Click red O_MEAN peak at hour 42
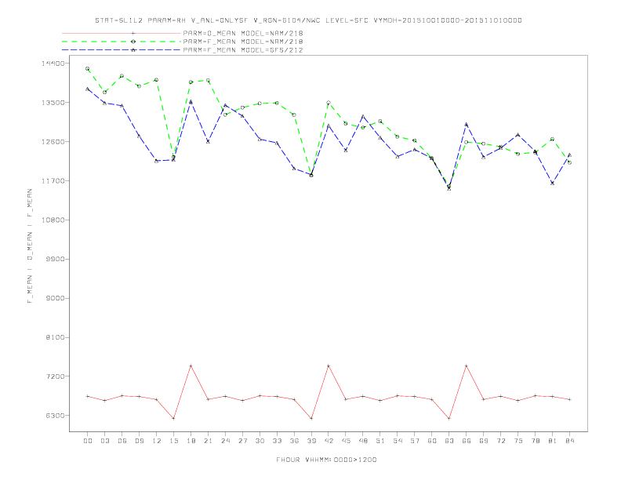 (x=329, y=365)
